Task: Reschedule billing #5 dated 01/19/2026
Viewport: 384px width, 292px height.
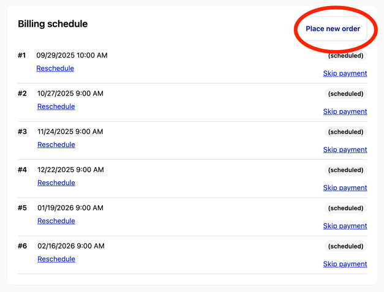Action: pyautogui.click(x=56, y=221)
